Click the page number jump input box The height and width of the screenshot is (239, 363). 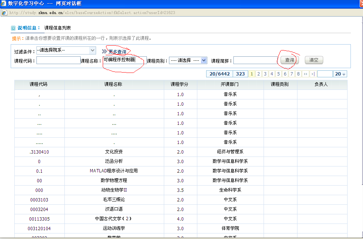point(325,74)
